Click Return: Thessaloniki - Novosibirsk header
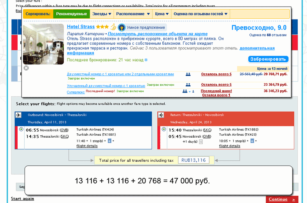This screenshot has height=203, width=307. (197, 115)
